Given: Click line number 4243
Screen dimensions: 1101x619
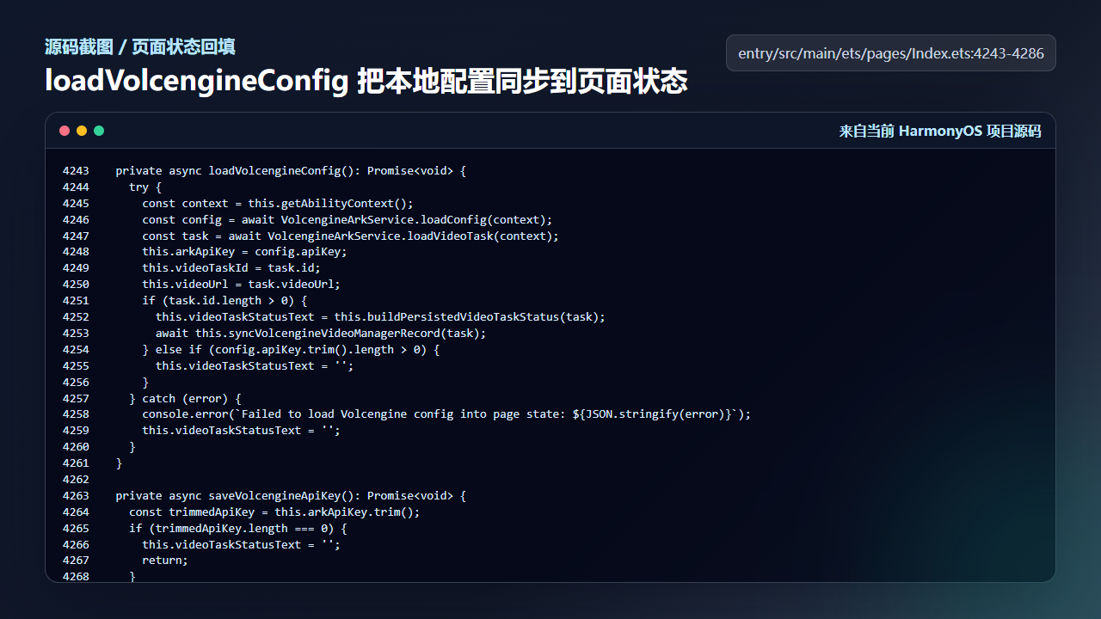Looking at the screenshot, I should tap(76, 171).
